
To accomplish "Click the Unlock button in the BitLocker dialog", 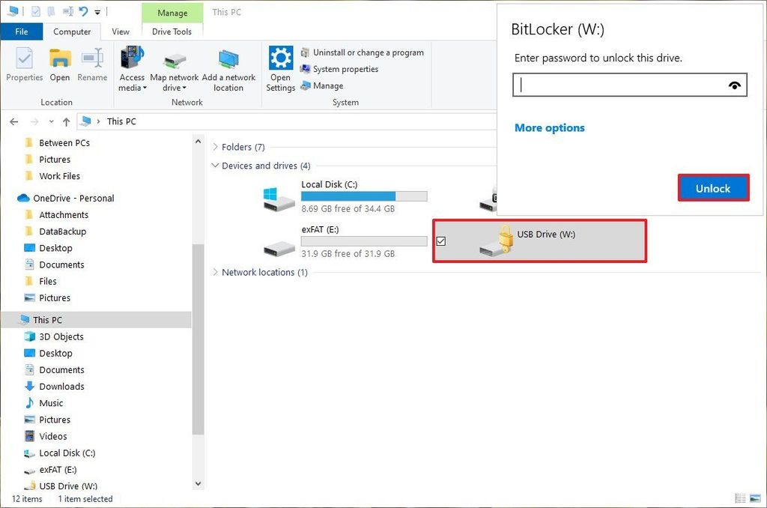I will coord(712,188).
